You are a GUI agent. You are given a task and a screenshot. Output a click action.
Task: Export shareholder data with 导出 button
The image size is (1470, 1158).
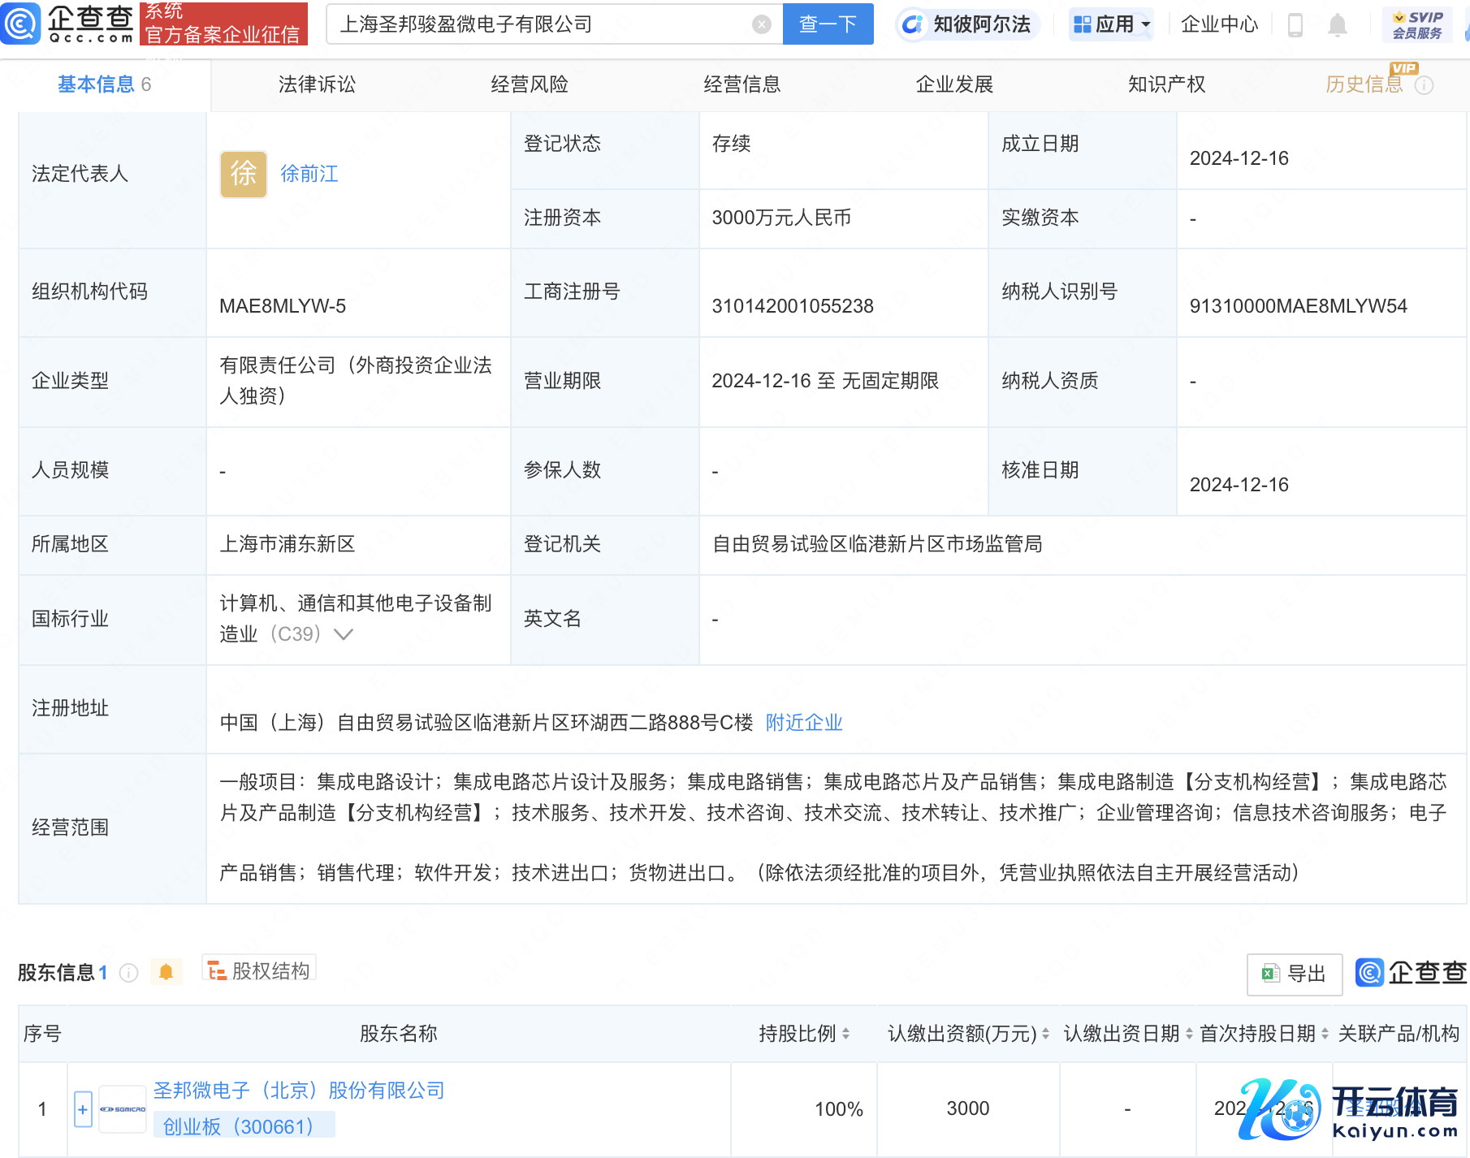coord(1294,974)
